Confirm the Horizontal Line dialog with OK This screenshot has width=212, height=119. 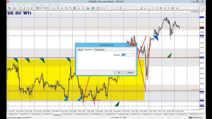pyautogui.click(x=119, y=72)
